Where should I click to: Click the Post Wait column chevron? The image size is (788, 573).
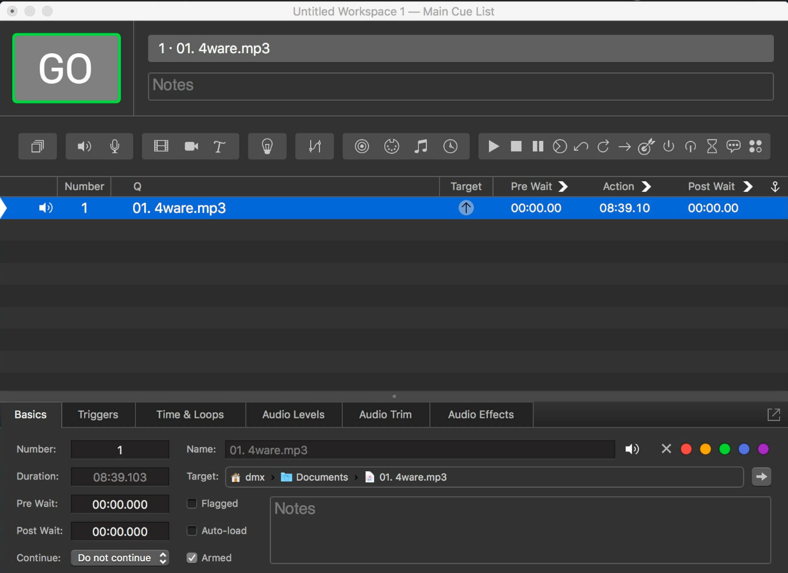coord(748,187)
